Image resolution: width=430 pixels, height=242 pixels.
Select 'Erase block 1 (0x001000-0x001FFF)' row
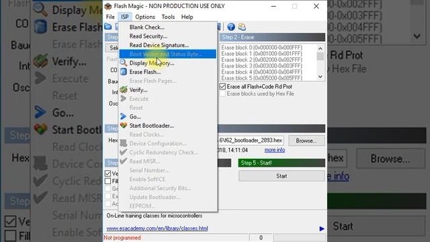click(x=261, y=54)
